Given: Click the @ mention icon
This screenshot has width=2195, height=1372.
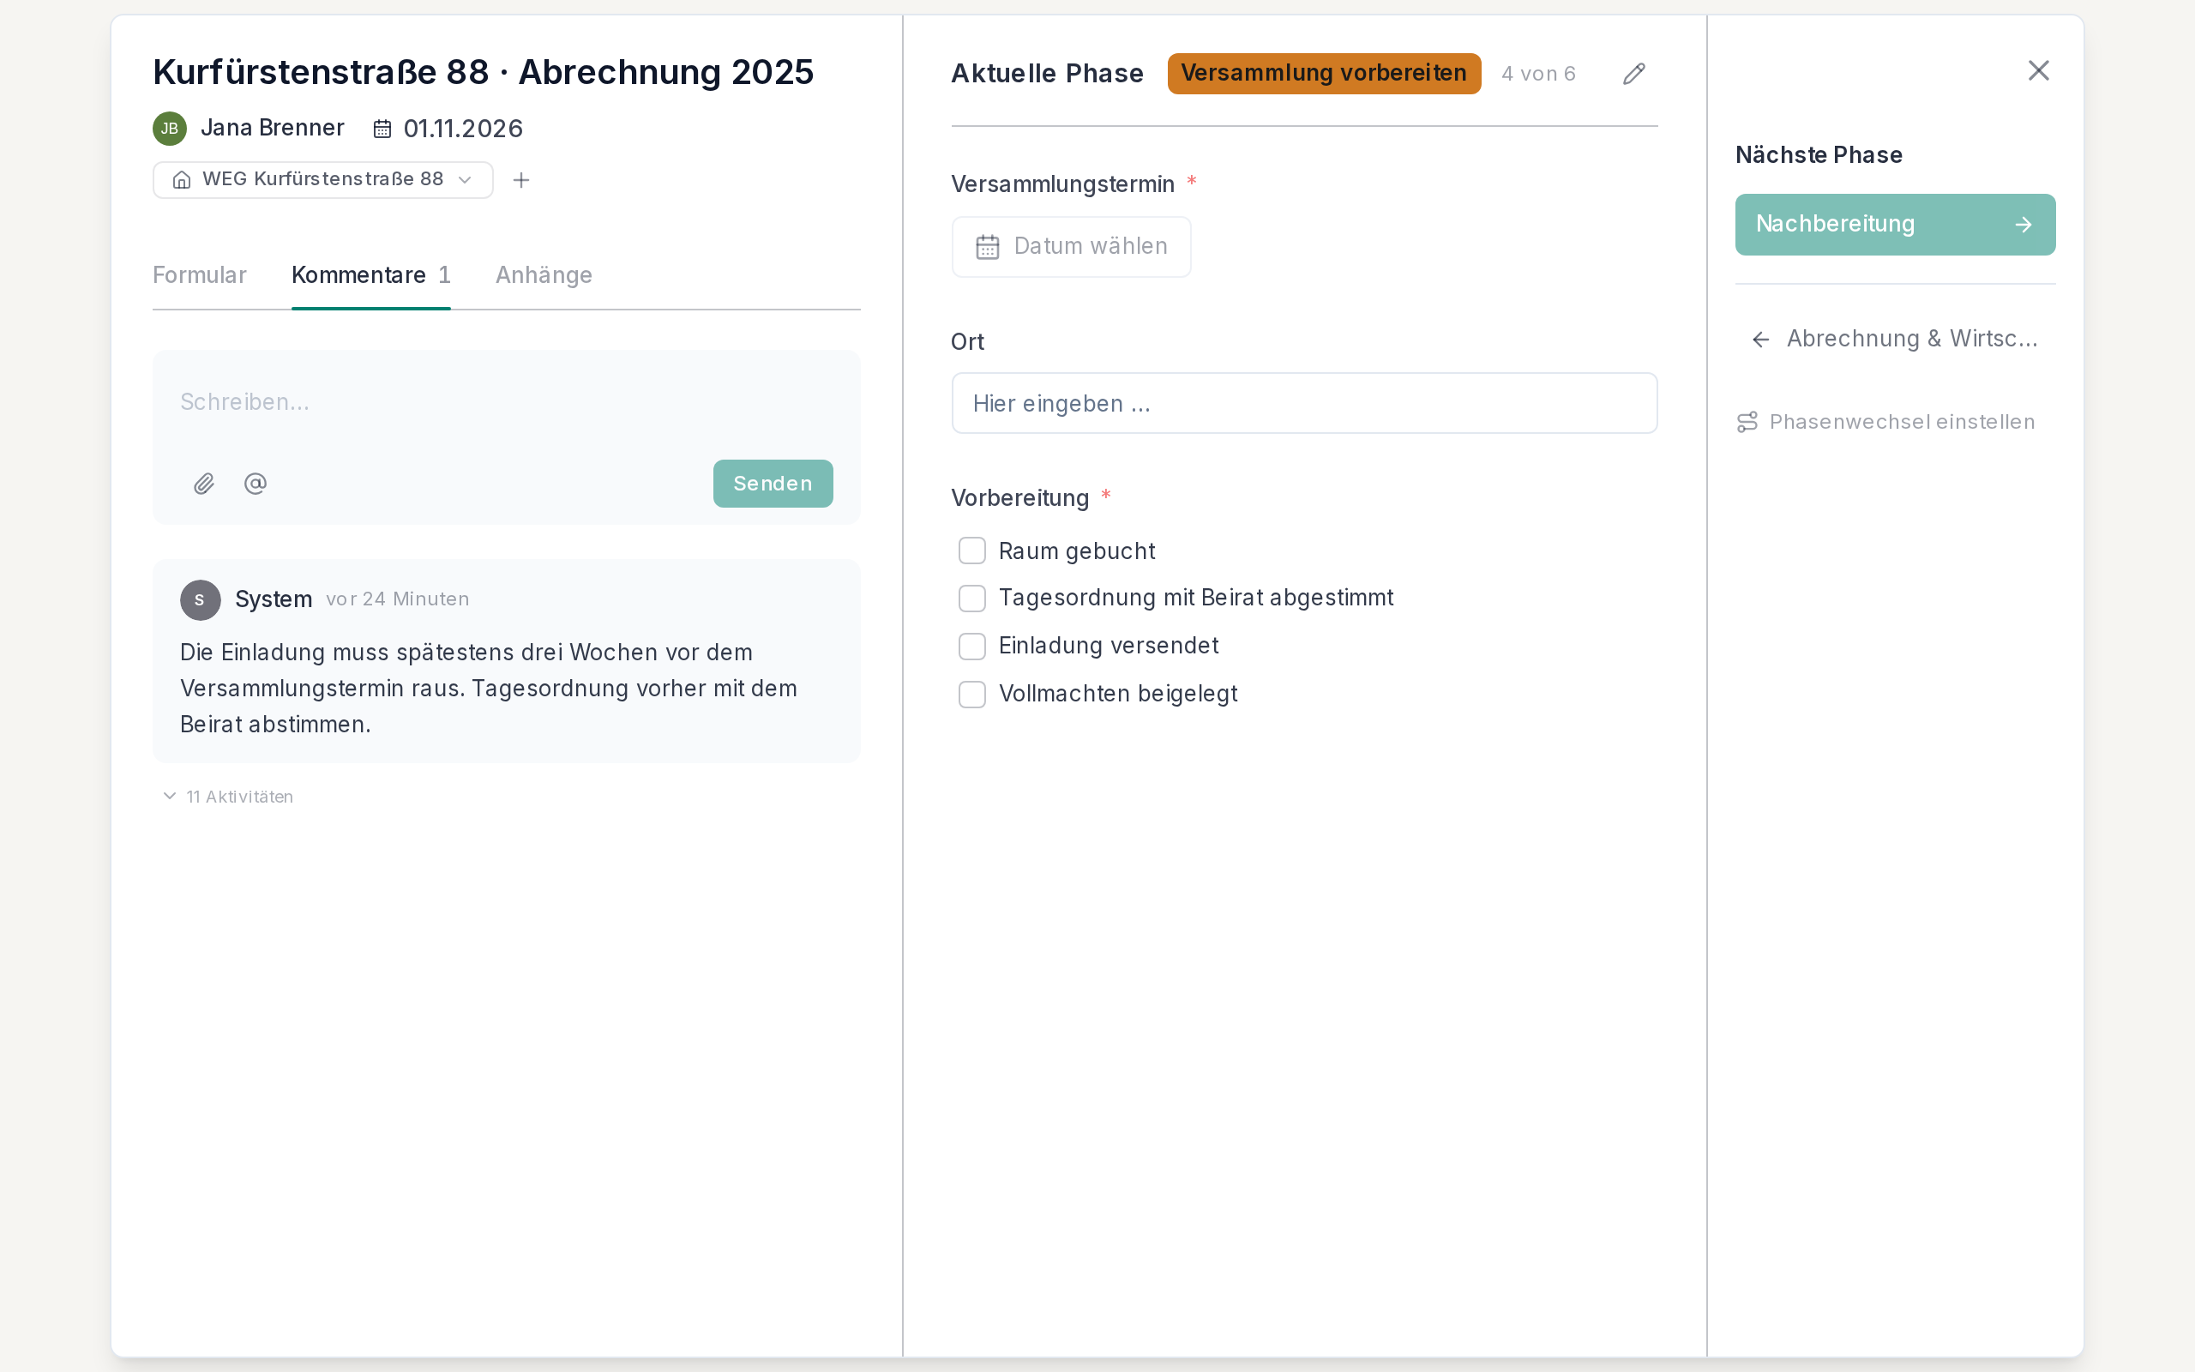Looking at the screenshot, I should pos(256,484).
